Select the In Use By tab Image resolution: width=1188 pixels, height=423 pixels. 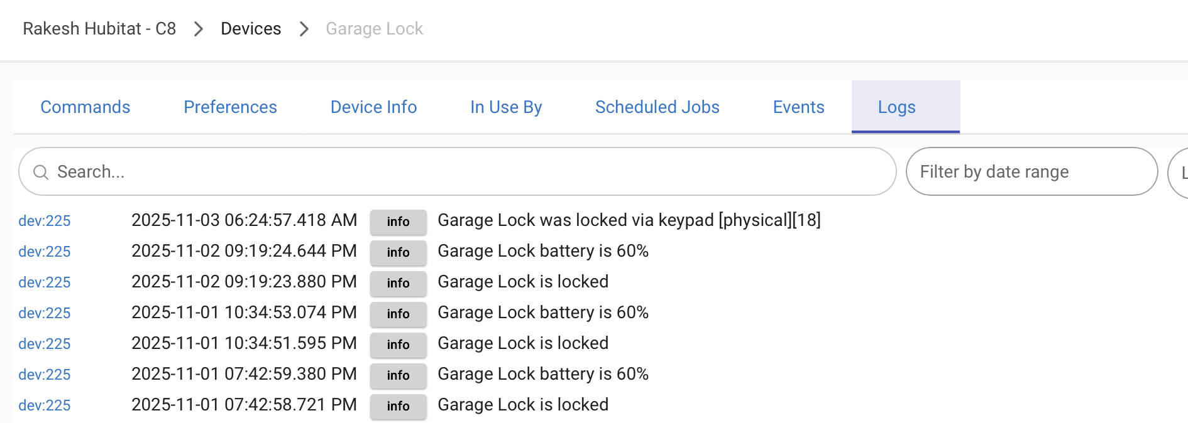(x=506, y=107)
